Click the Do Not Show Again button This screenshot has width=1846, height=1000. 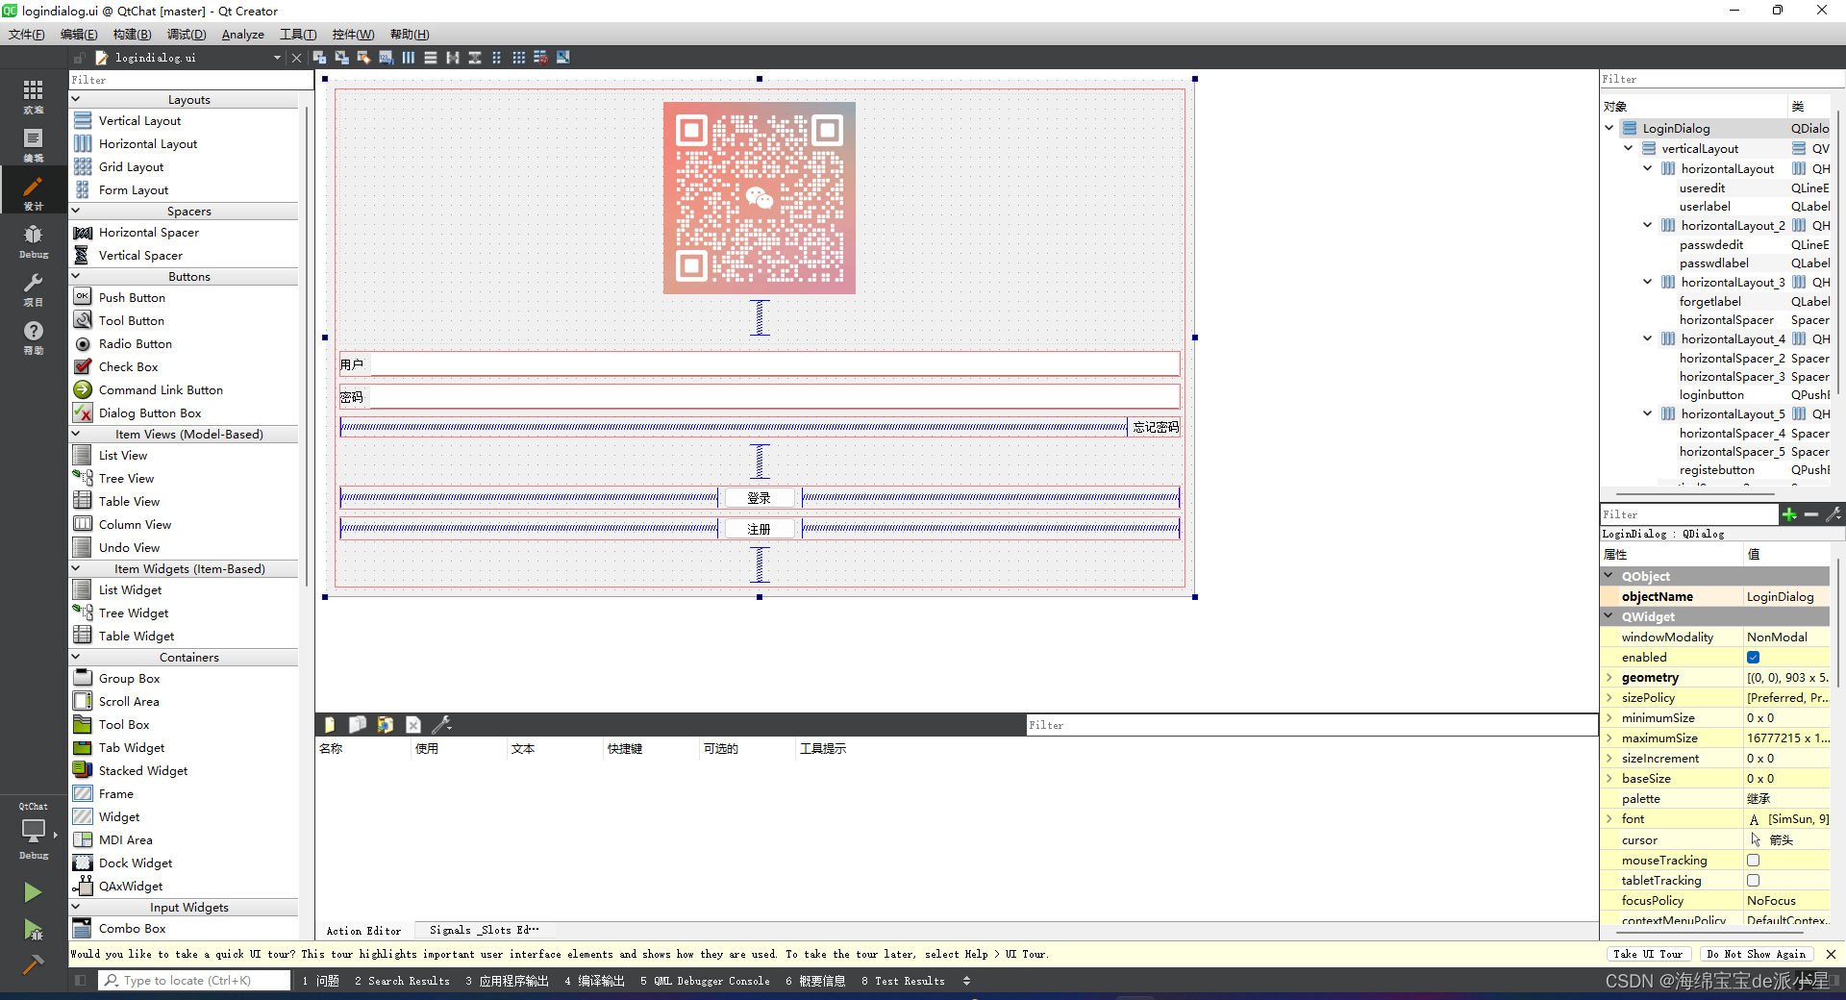pyautogui.click(x=1756, y=954)
